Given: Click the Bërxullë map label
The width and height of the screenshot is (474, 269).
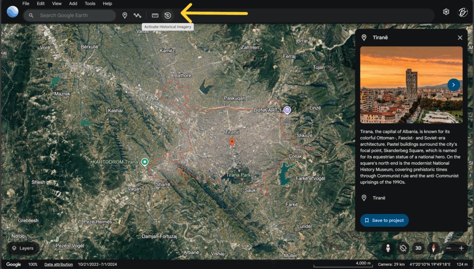Looking at the screenshot, I should point(89,47).
